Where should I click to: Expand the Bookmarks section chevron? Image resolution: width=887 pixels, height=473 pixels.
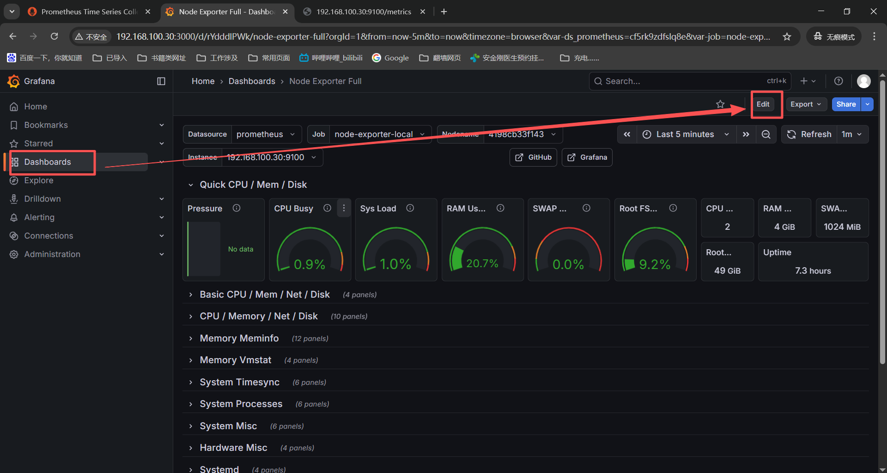(x=162, y=125)
